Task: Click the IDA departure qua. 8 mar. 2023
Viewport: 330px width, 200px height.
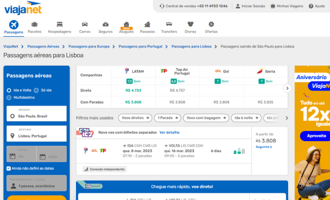Action: click(138, 151)
